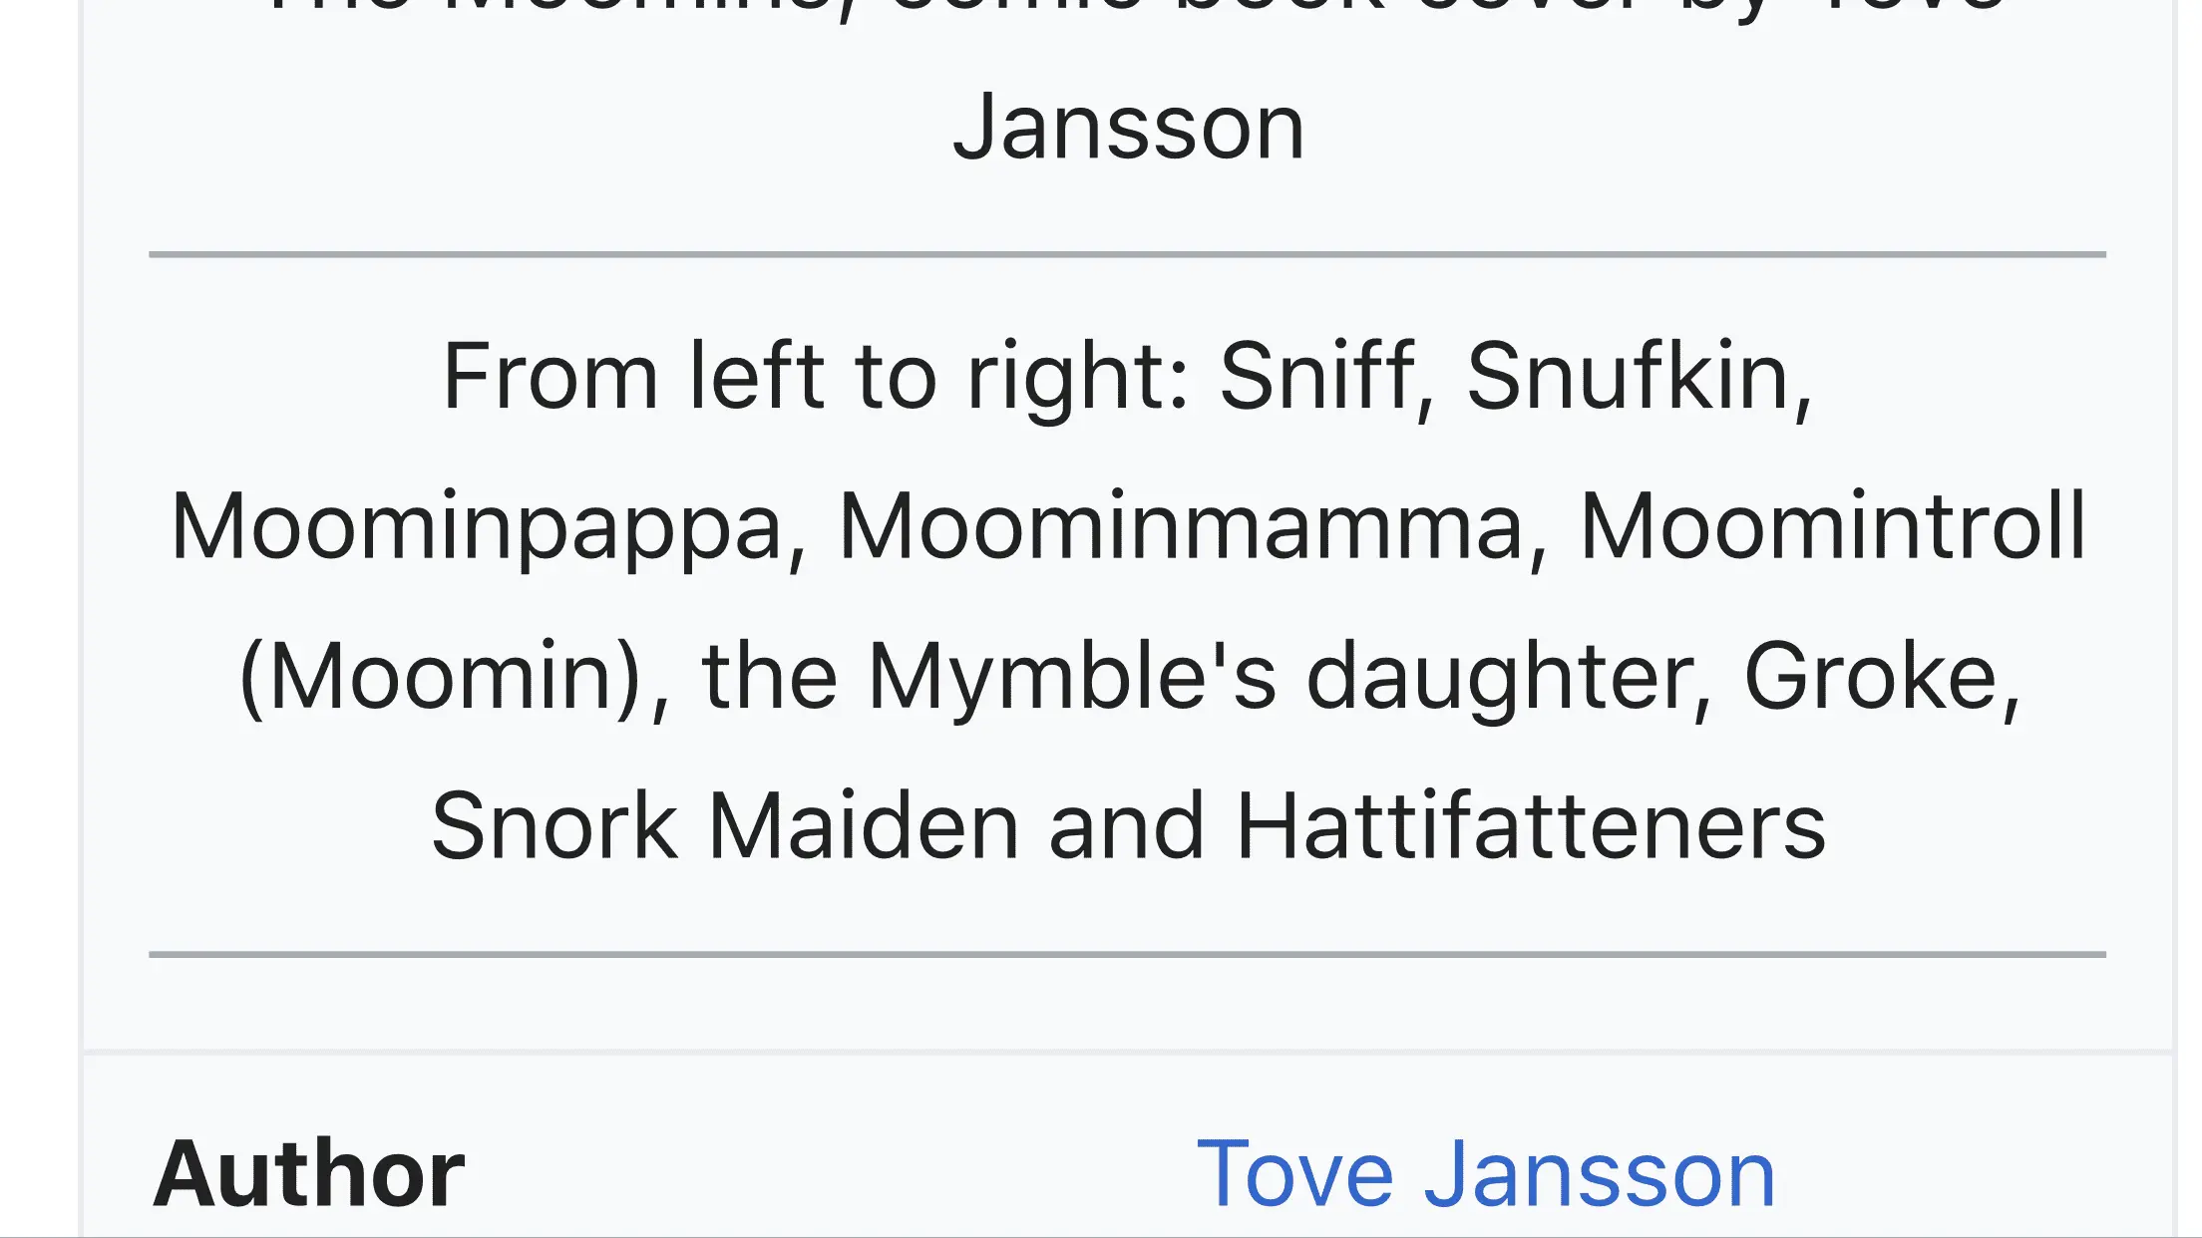Image resolution: width=2202 pixels, height=1238 pixels.
Task: Click the large word Jansson in the cover caption
Action: [x=1128, y=127]
